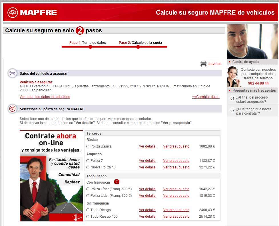Screen dimensions: 279x226
Task: Click the man's photo above Centro de ayuda
Action: coord(252,42)
